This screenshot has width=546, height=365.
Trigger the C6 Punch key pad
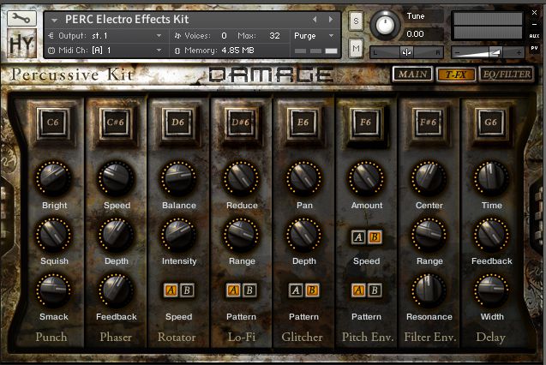[x=53, y=123]
